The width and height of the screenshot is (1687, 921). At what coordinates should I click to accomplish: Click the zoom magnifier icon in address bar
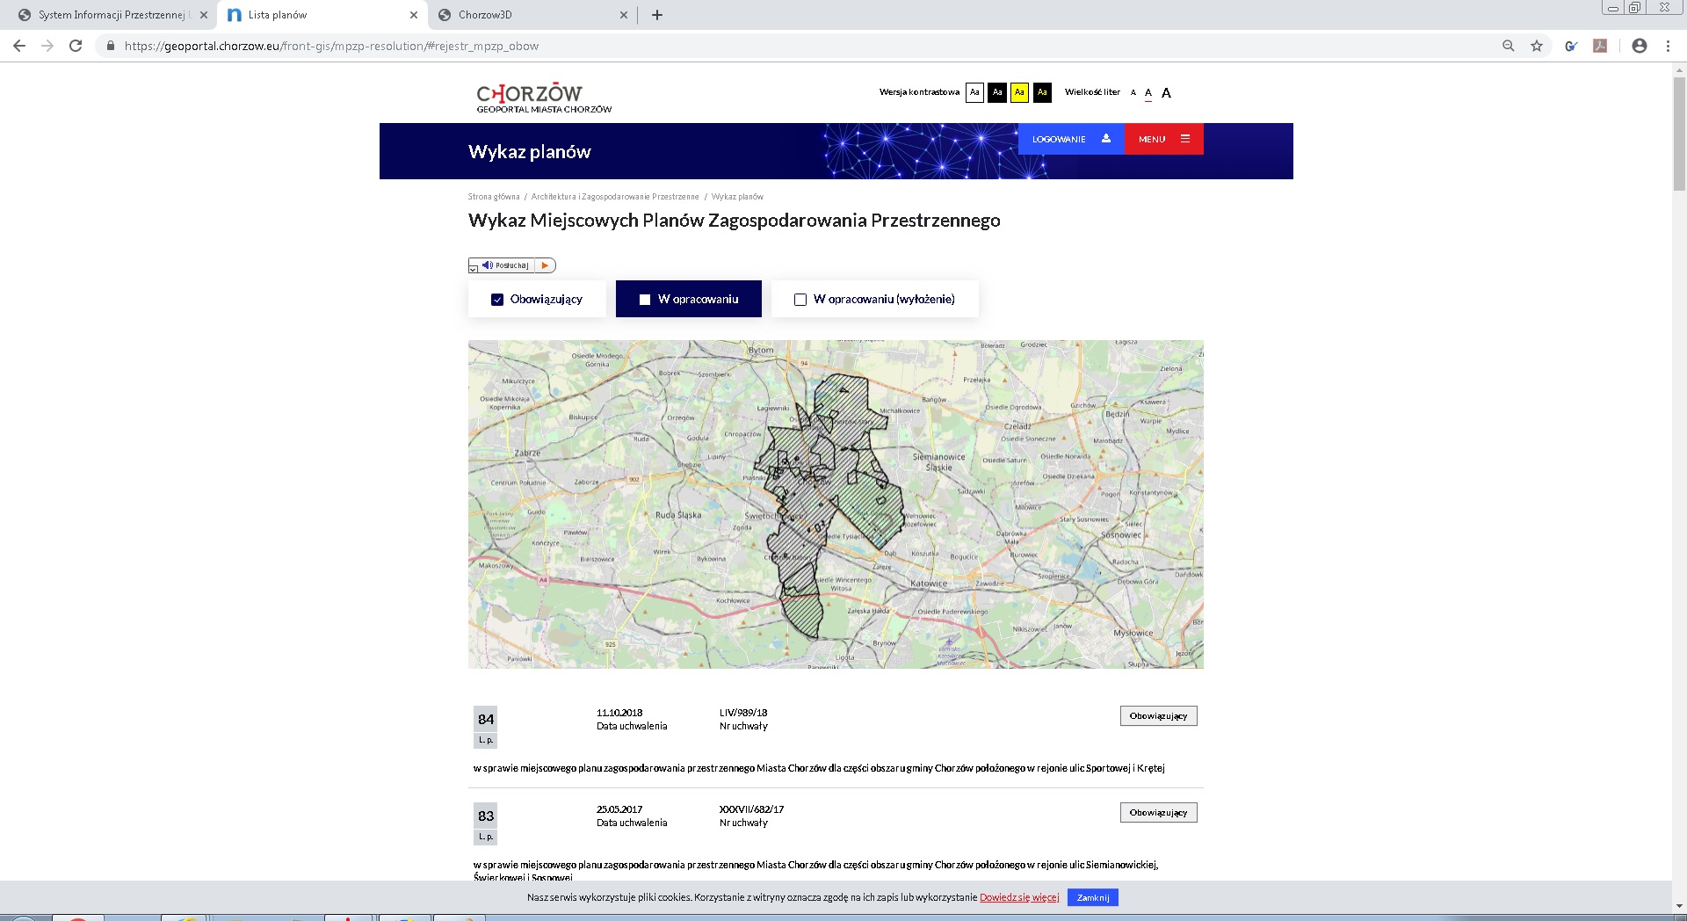(1509, 46)
